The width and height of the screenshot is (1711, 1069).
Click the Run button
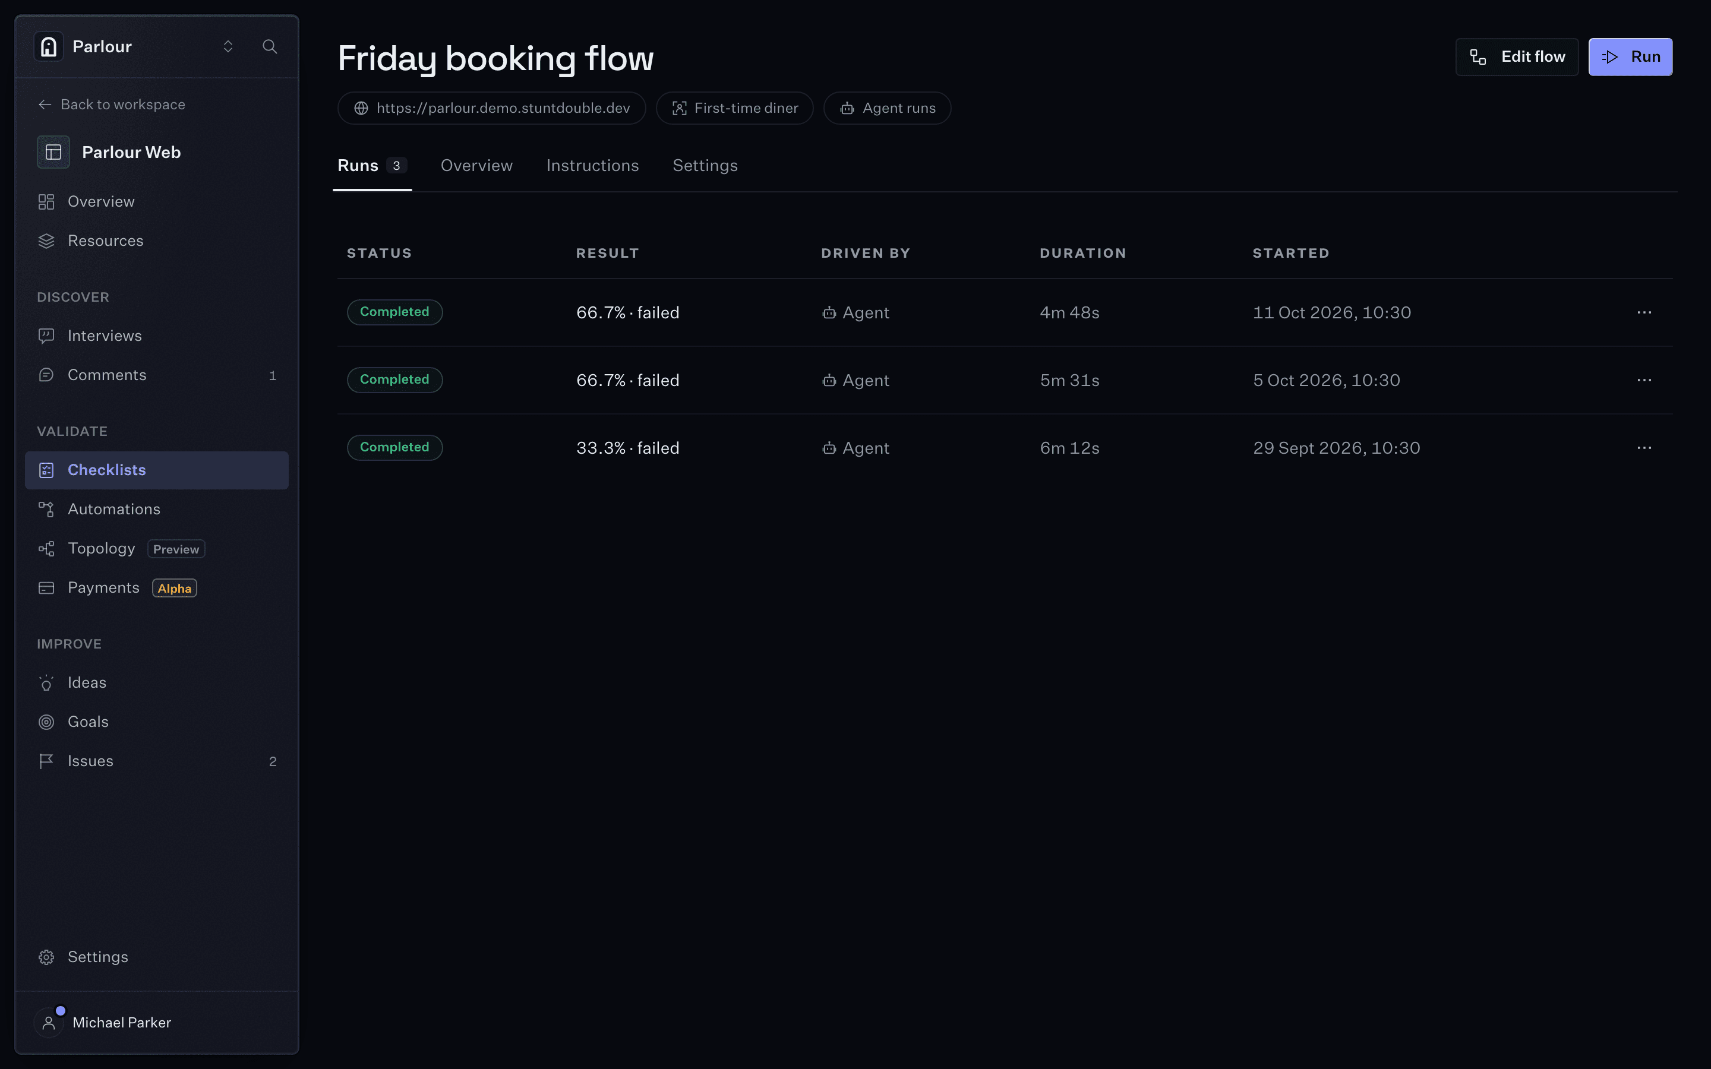point(1630,56)
